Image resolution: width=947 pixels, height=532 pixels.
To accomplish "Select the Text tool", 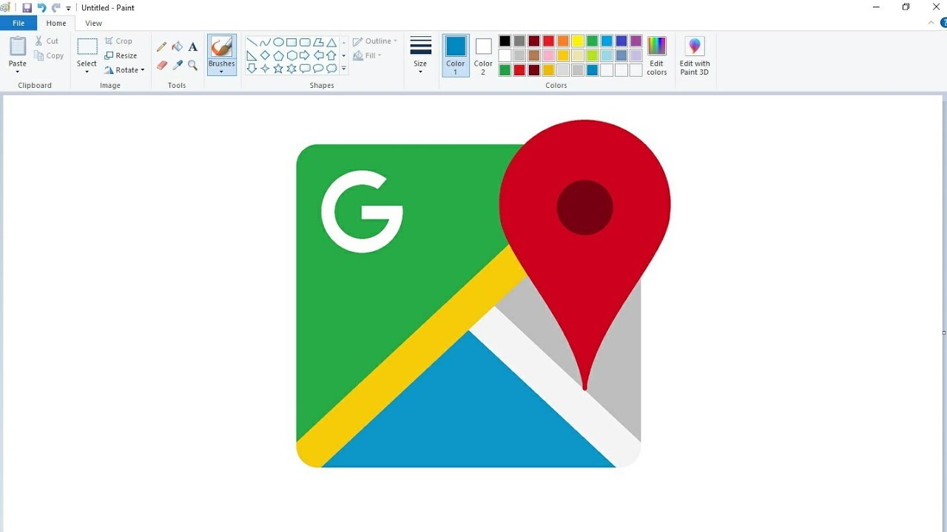I will (x=193, y=47).
